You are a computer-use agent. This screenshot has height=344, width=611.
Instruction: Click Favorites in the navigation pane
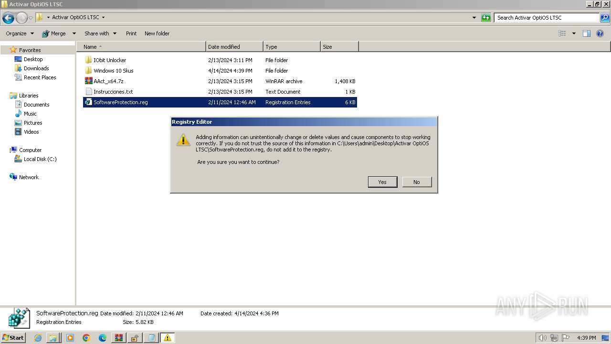coord(30,50)
